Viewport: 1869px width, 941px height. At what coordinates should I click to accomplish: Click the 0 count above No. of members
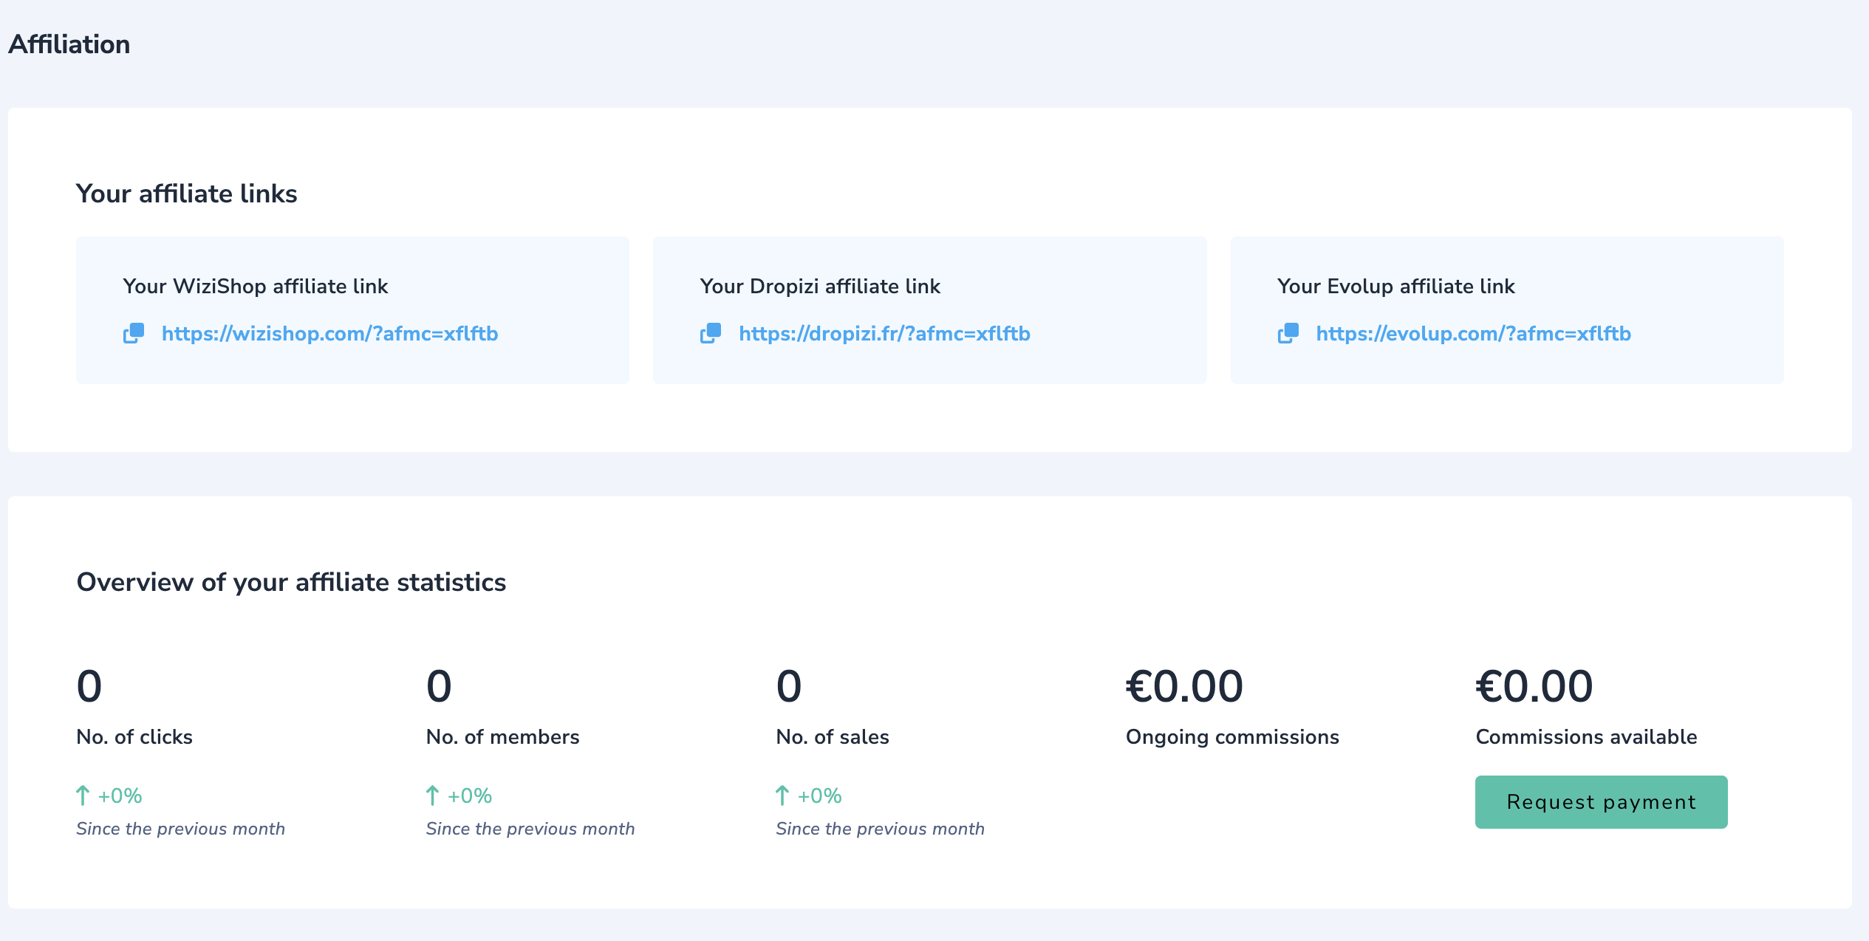tap(439, 686)
